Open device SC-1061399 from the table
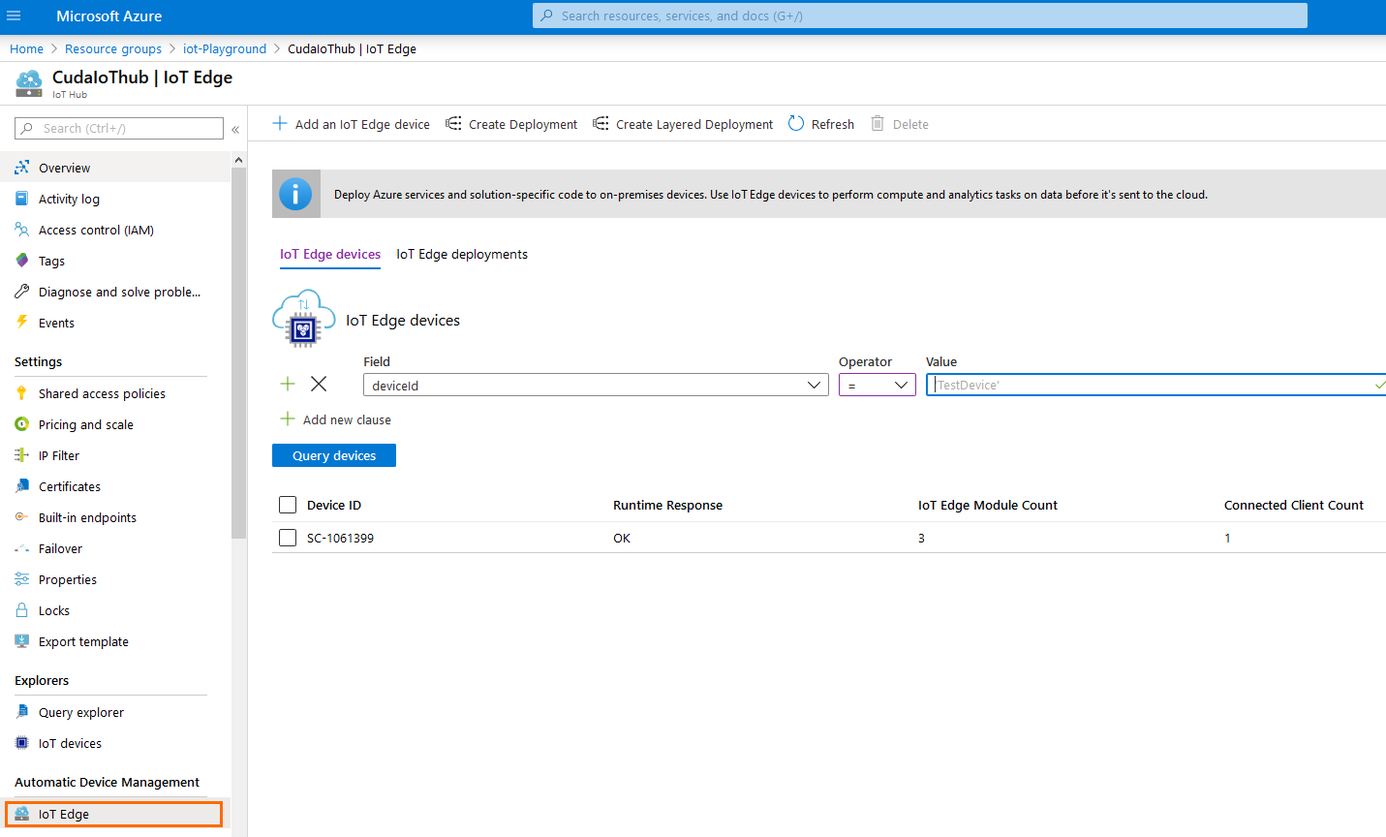Screen dimensions: 1386x837 tap(340, 538)
